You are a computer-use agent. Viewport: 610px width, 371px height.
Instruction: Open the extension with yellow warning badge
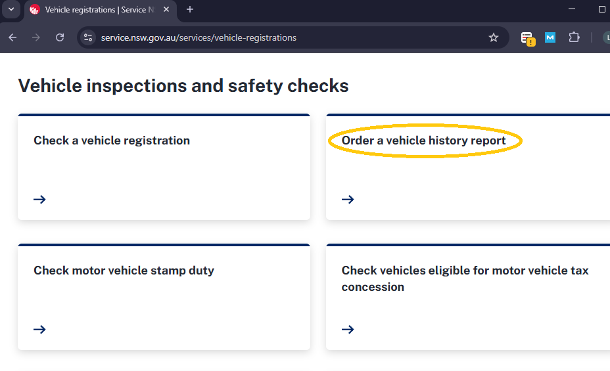coord(527,38)
